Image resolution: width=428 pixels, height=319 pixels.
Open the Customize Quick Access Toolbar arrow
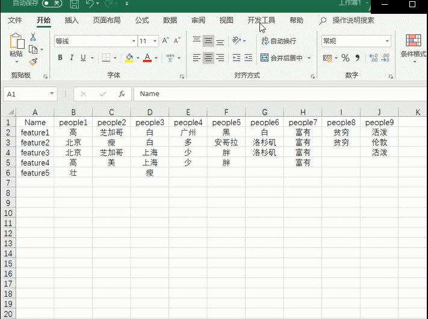tap(127, 4)
